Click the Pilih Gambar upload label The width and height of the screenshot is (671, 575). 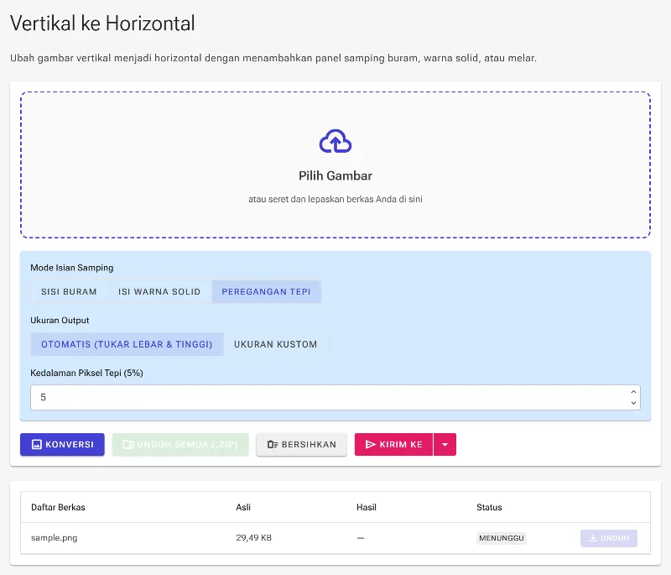point(335,176)
